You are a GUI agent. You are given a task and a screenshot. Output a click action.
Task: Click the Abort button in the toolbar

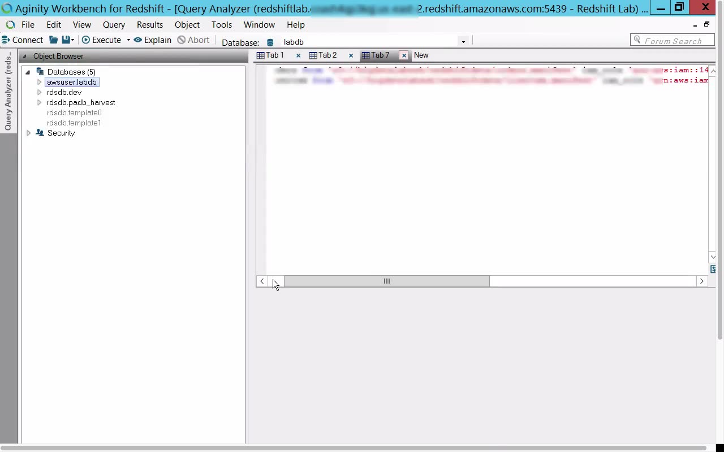coord(193,40)
